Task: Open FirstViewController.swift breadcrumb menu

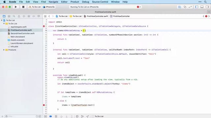Action: click(96, 16)
